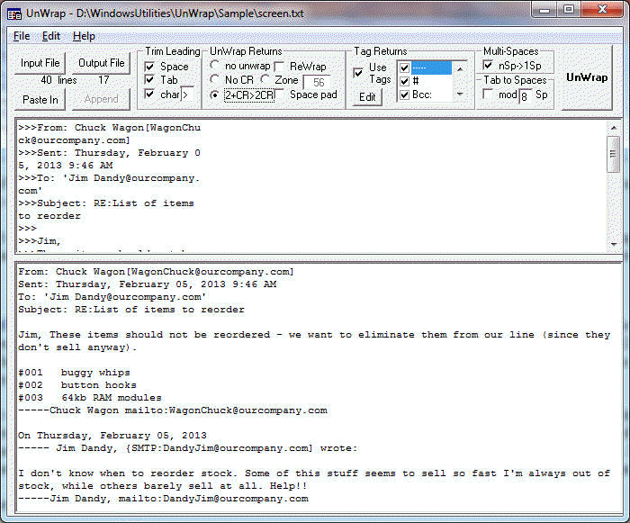
Task: Toggle the # tag checkbox in list
Action: [405, 81]
